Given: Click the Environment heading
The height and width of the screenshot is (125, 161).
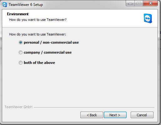Looking at the screenshot, I should (x=18, y=14).
